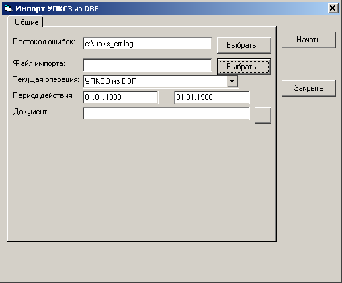Click the second Период действия date field
The image size is (342, 283).
coord(212,97)
